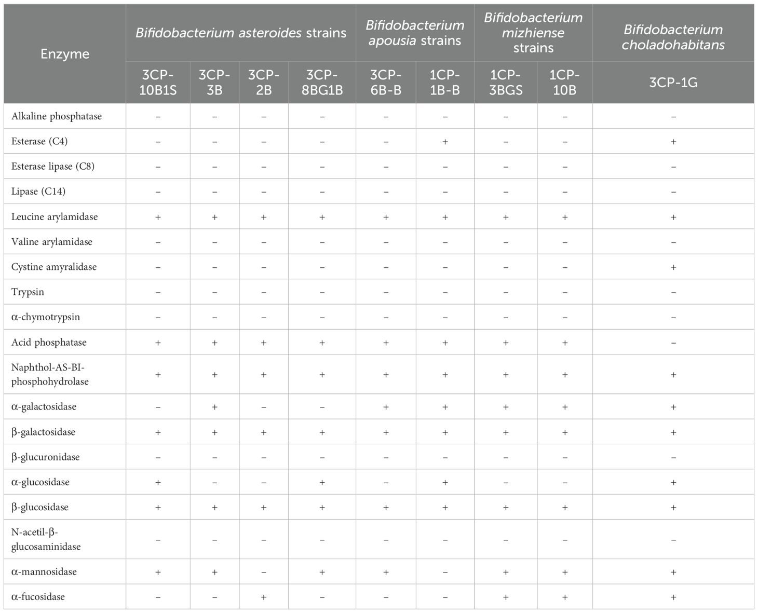Select the Alkaline phosphatase row label
The width and height of the screenshot is (758, 613).
57,116
